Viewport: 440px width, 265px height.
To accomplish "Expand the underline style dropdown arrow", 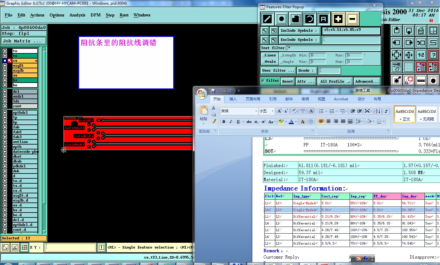I will (x=243, y=122).
